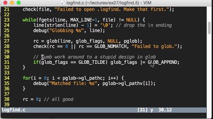Click line number 21
213x119 pixels.
[7, 9]
